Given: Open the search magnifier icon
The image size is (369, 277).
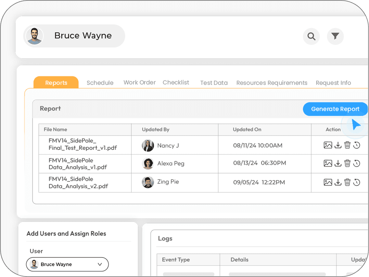Looking at the screenshot, I should (311, 36).
